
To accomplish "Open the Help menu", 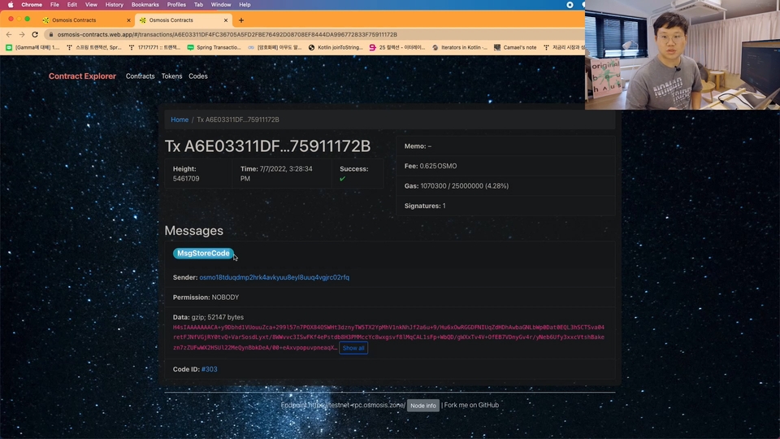I will point(245,5).
